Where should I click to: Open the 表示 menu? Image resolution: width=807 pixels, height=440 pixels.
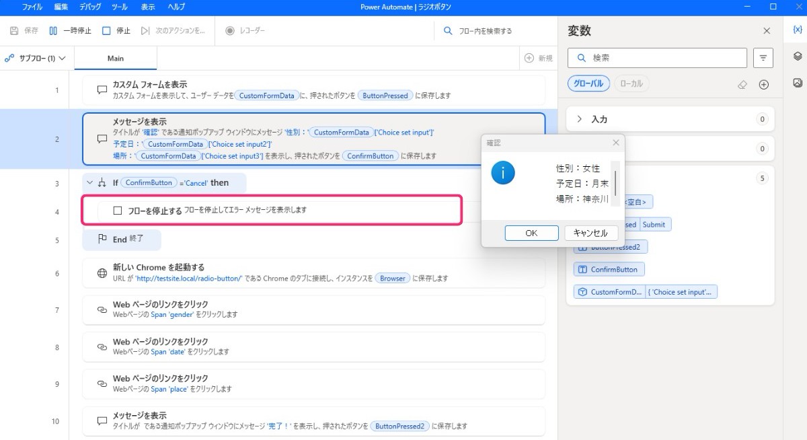[x=147, y=7]
